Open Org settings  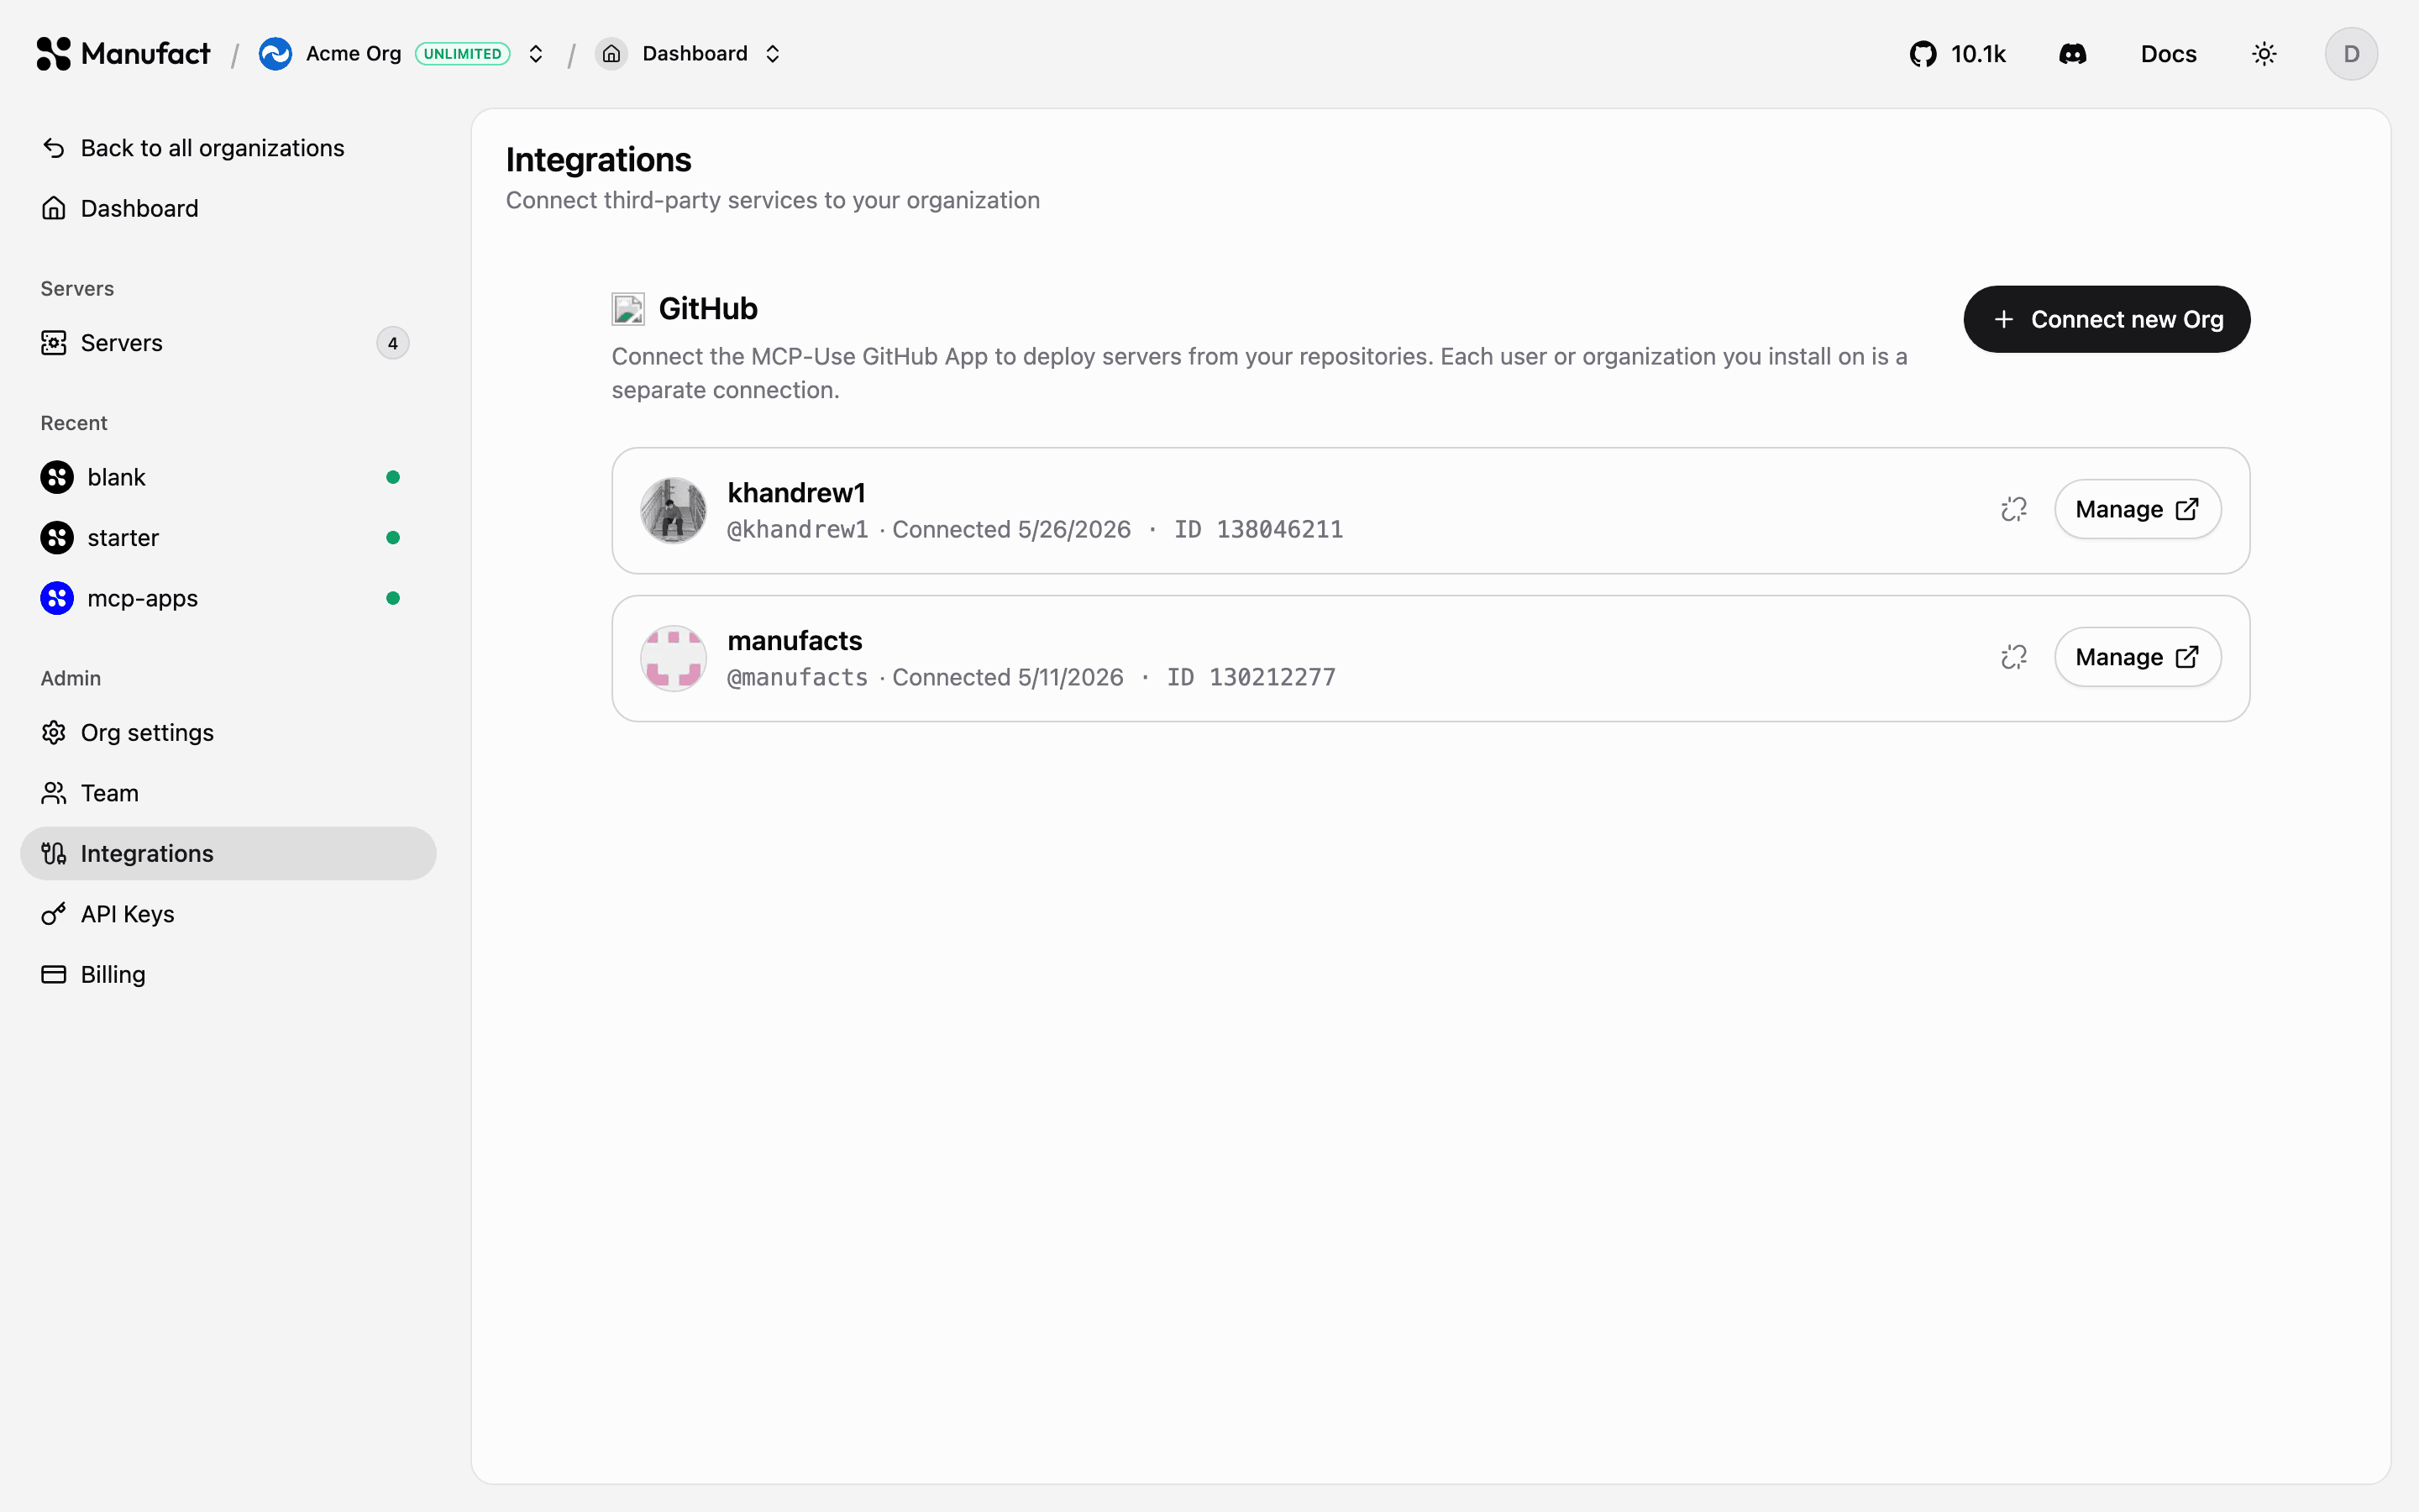pyautogui.click(x=228, y=733)
